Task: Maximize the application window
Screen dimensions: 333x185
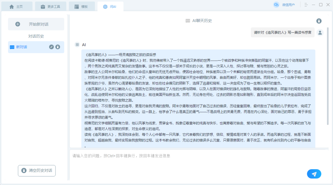Action: pyautogui.click(x=321, y=5)
